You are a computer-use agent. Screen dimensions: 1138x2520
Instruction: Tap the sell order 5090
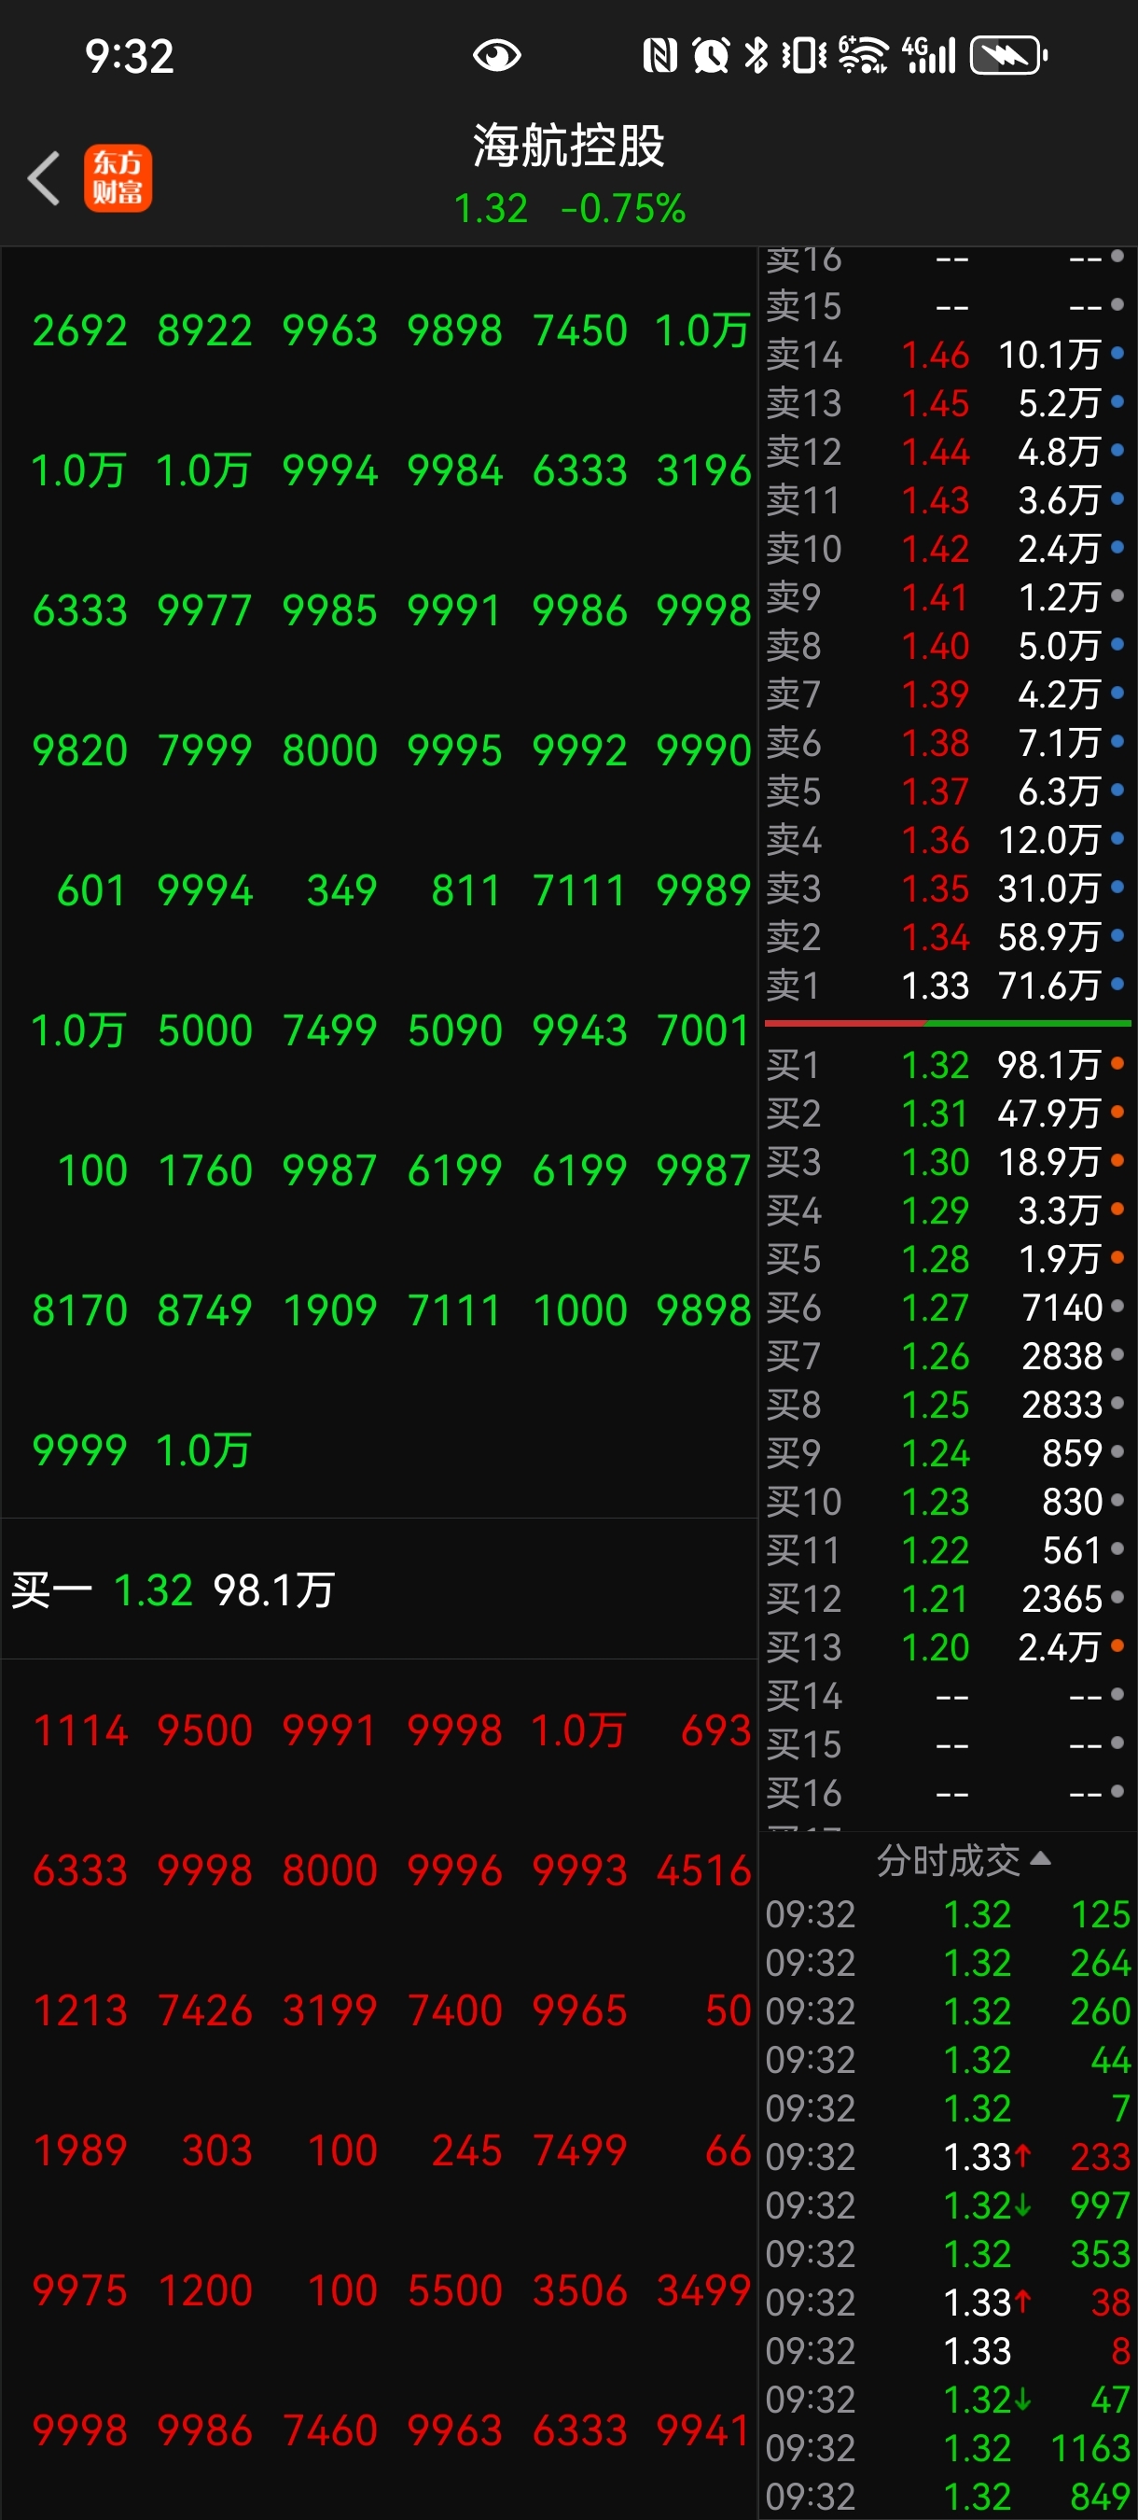[x=454, y=1030]
